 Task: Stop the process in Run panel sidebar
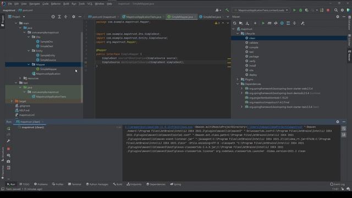pyautogui.click(x=9, y=148)
